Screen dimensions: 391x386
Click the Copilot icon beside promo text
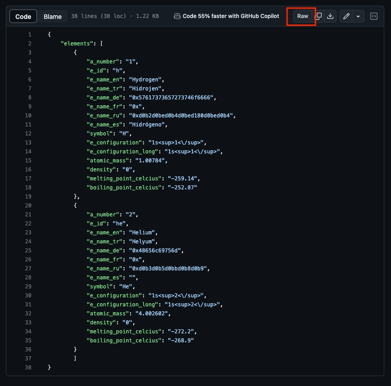pos(177,16)
